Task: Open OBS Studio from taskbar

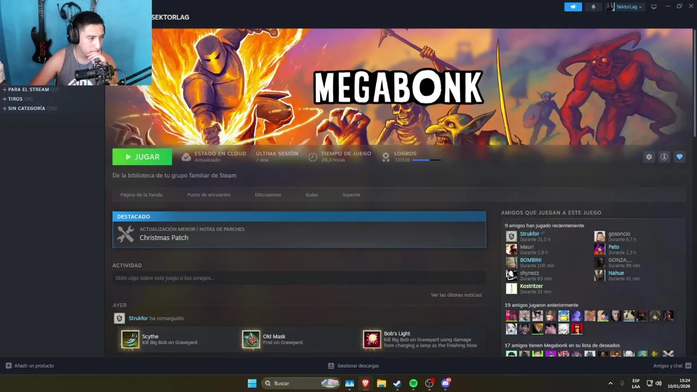Action: [429, 383]
